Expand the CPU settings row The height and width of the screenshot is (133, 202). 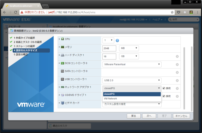click(59, 39)
